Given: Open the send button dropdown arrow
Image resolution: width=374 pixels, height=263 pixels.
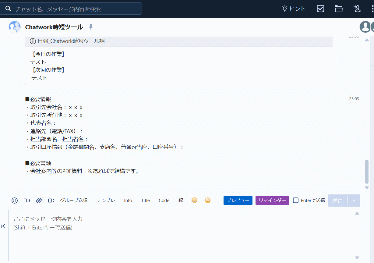Looking at the screenshot, I should pos(354,201).
